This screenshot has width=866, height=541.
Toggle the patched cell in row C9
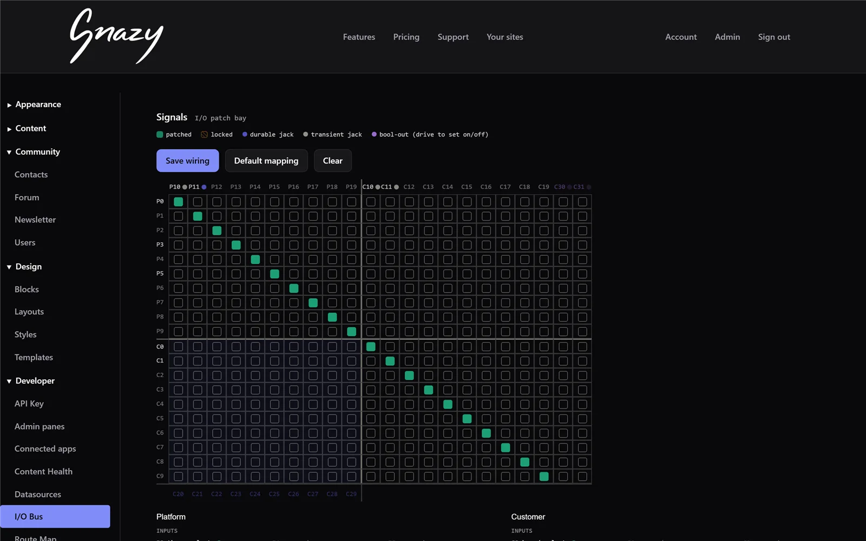coord(544,476)
